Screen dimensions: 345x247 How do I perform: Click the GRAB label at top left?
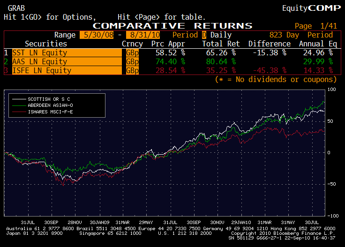pyautogui.click(x=16, y=8)
